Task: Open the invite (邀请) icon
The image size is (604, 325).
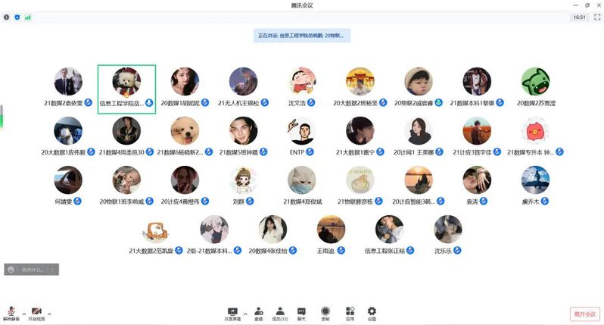Action: coord(259,312)
